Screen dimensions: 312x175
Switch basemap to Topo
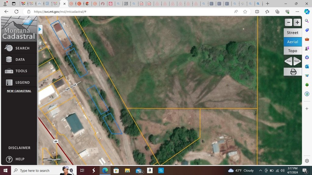pos(292,51)
